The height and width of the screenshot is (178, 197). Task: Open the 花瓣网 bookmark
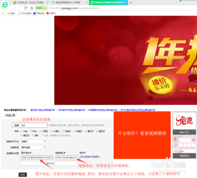pos(51,13)
